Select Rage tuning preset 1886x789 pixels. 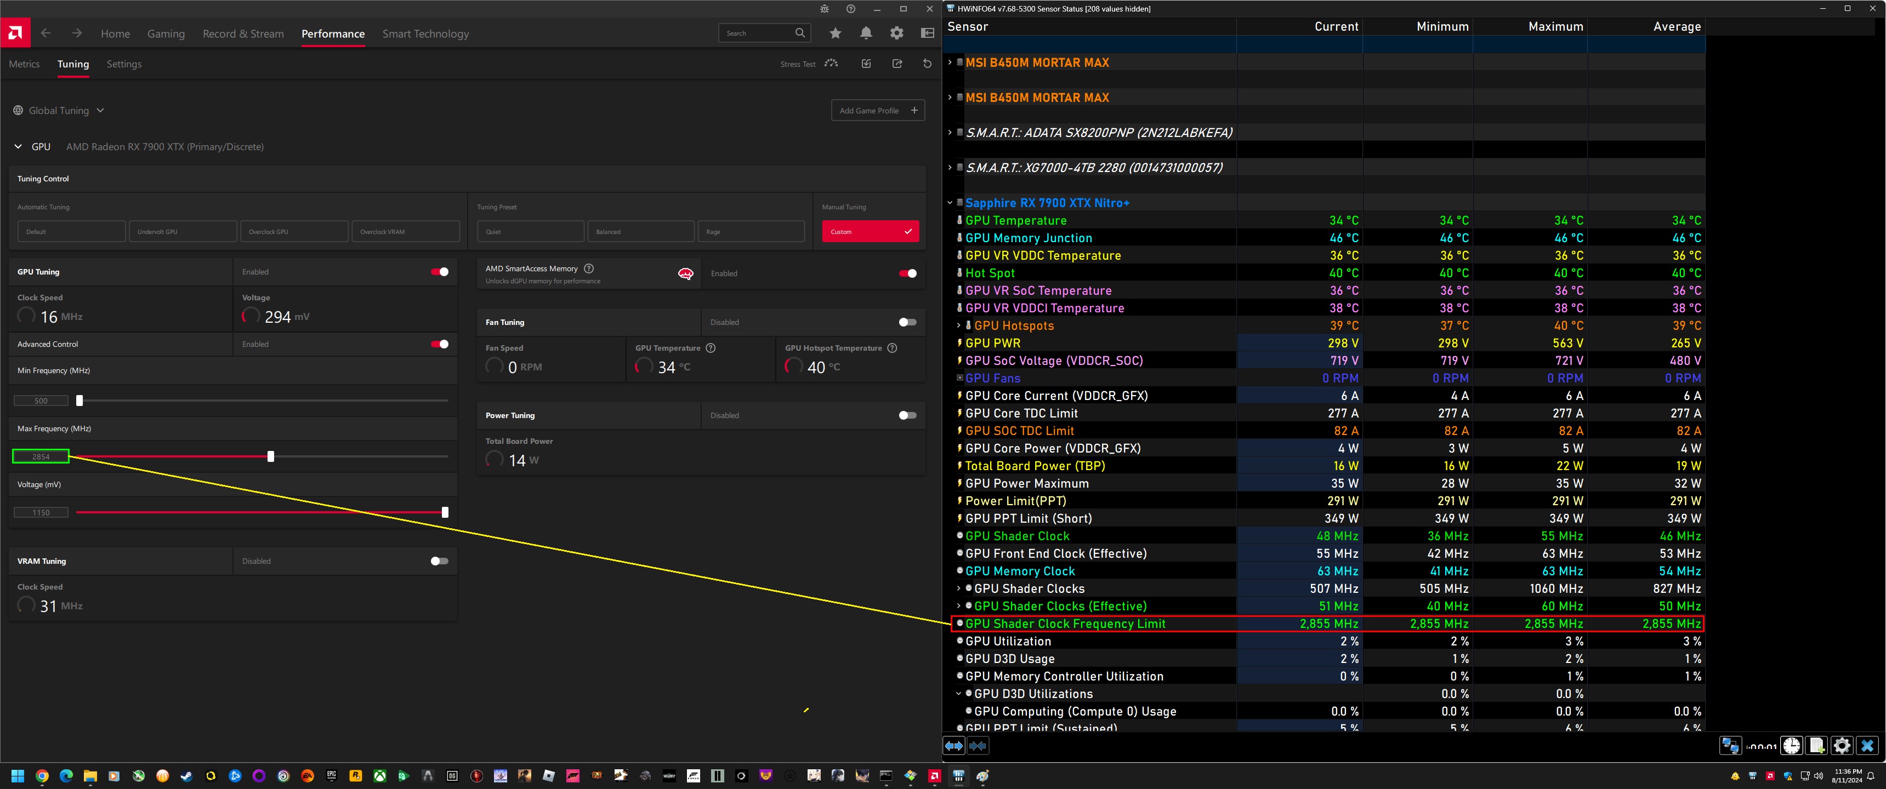coord(751,231)
